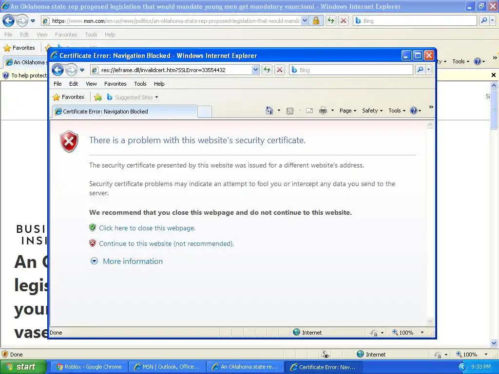This screenshot has height=374, width=499.
Task: Expand command bar overflow chevron in front window
Action: point(431,107)
